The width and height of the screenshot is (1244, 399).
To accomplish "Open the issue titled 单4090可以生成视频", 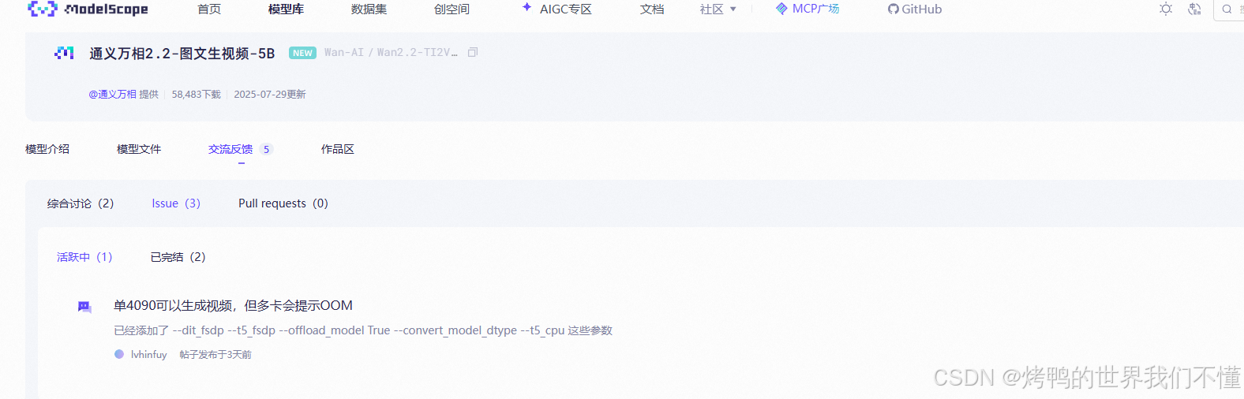I will click(233, 305).
